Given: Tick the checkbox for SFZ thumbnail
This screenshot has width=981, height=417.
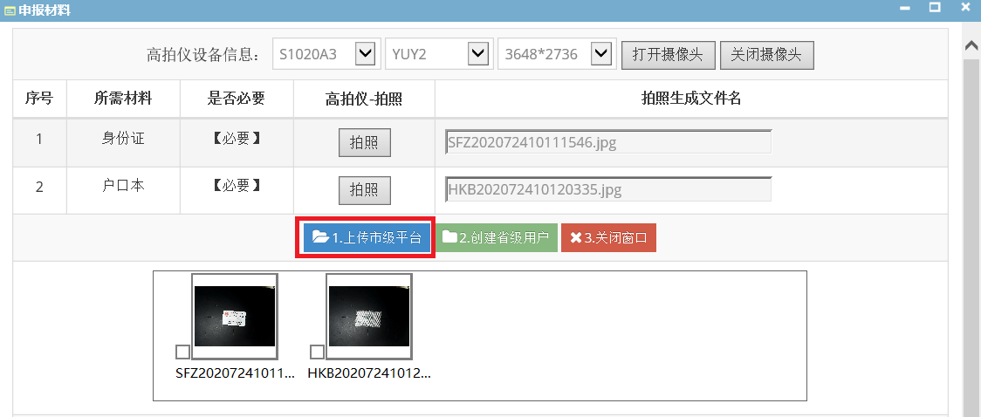Looking at the screenshot, I should click(182, 352).
